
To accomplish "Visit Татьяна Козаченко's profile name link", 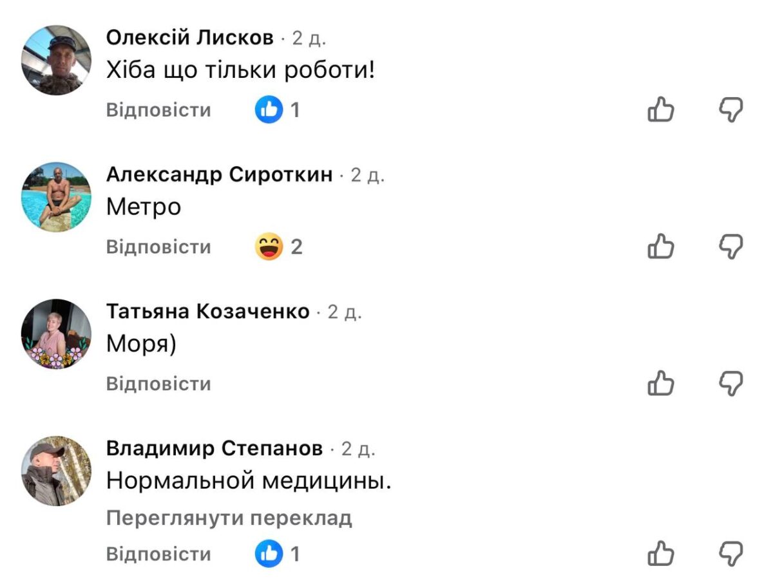I will tap(207, 312).
